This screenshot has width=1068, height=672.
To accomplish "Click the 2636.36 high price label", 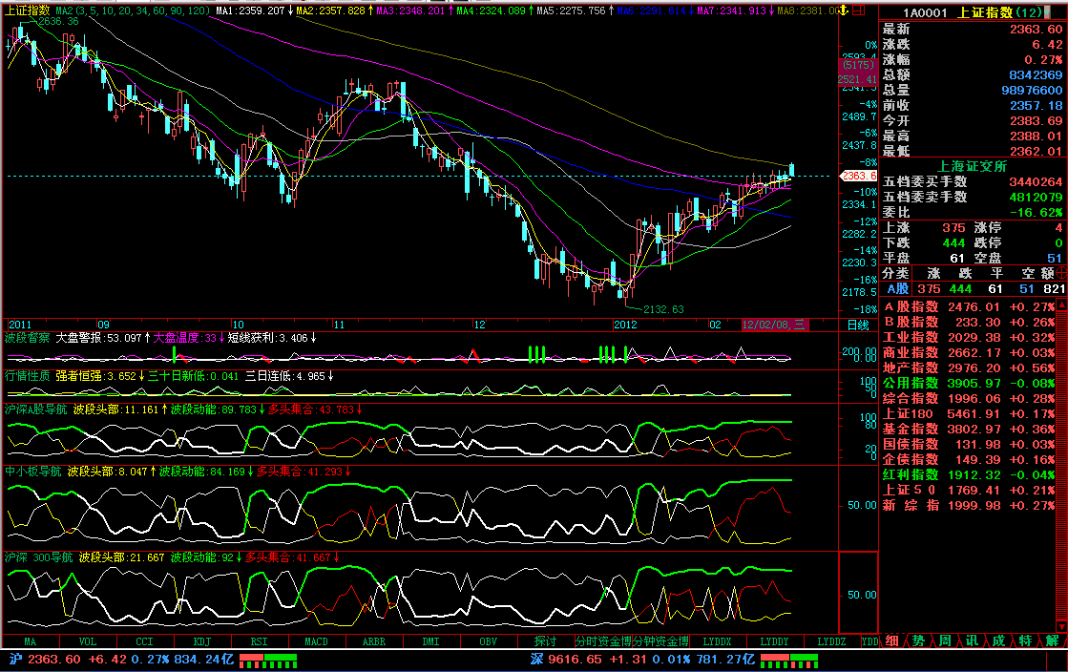I will (x=58, y=21).
